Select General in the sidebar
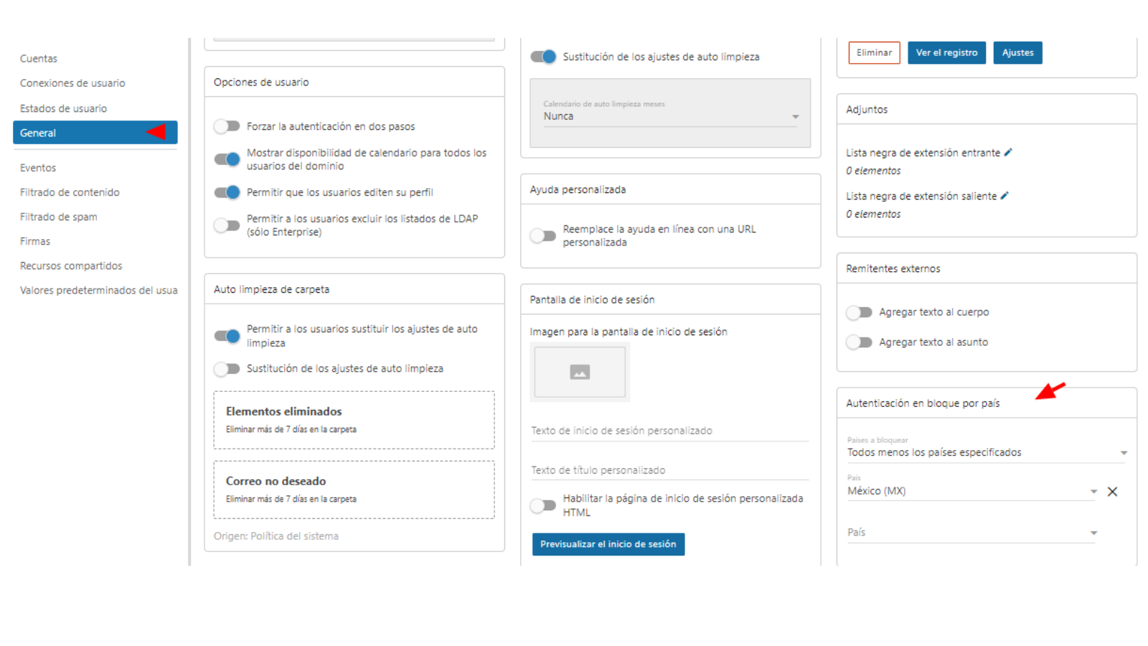1148x646 pixels. 95,133
